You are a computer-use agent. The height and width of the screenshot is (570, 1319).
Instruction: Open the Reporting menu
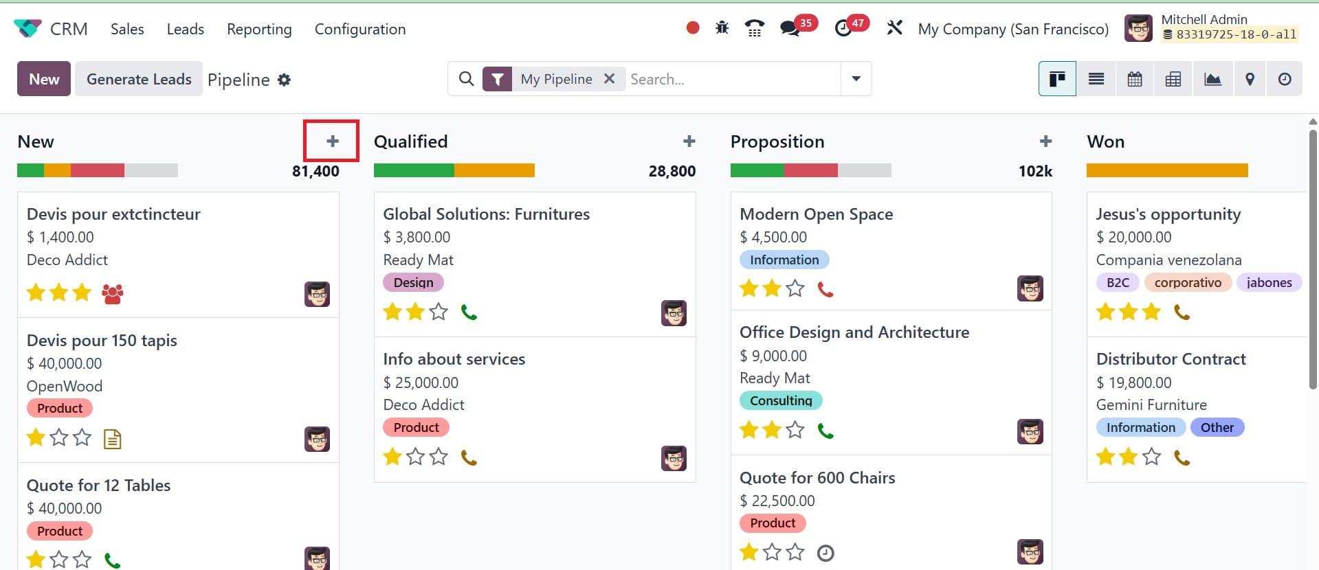coord(259,29)
